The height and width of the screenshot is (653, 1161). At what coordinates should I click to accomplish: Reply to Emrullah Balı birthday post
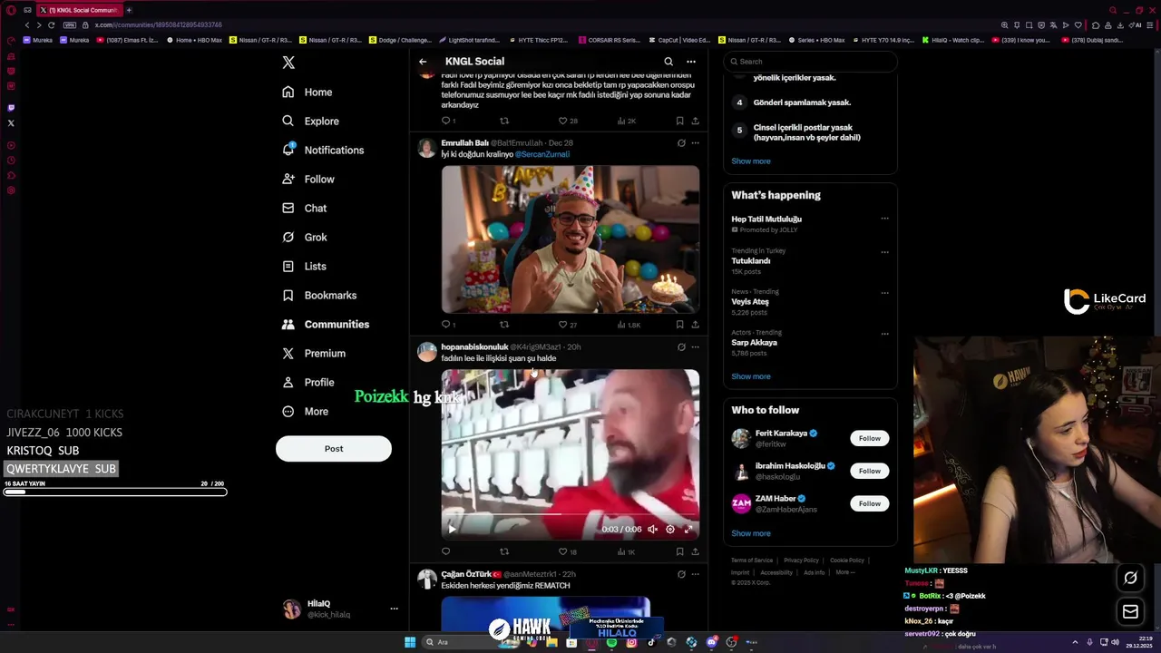click(446, 324)
